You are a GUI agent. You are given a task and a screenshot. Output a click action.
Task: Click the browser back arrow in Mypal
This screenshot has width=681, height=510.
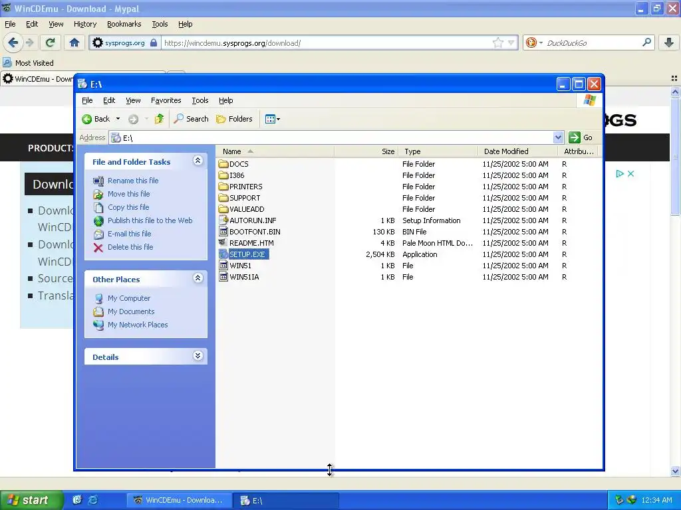[x=13, y=42]
